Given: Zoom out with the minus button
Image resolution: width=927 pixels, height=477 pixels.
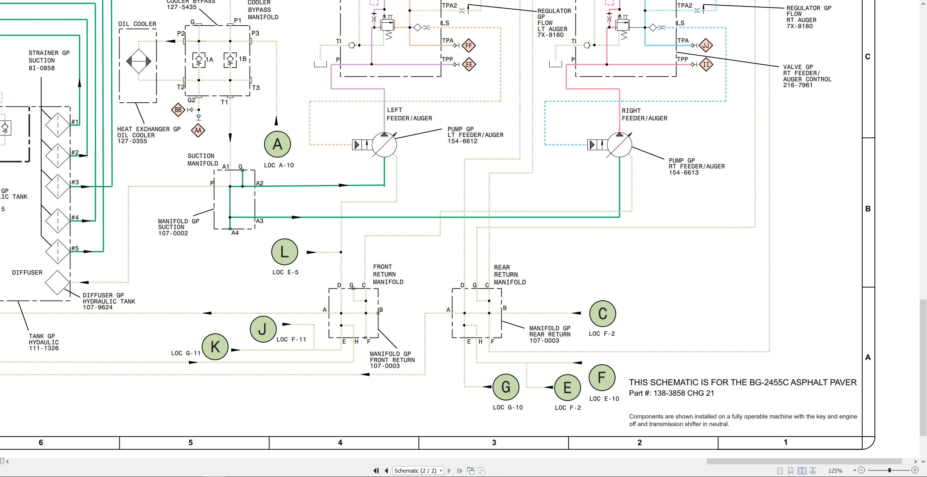Looking at the screenshot, I should [x=861, y=470].
